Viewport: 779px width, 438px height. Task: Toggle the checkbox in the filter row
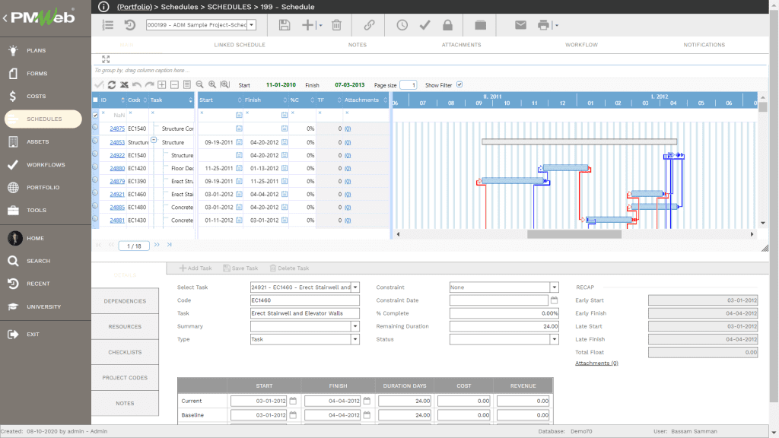(x=95, y=115)
